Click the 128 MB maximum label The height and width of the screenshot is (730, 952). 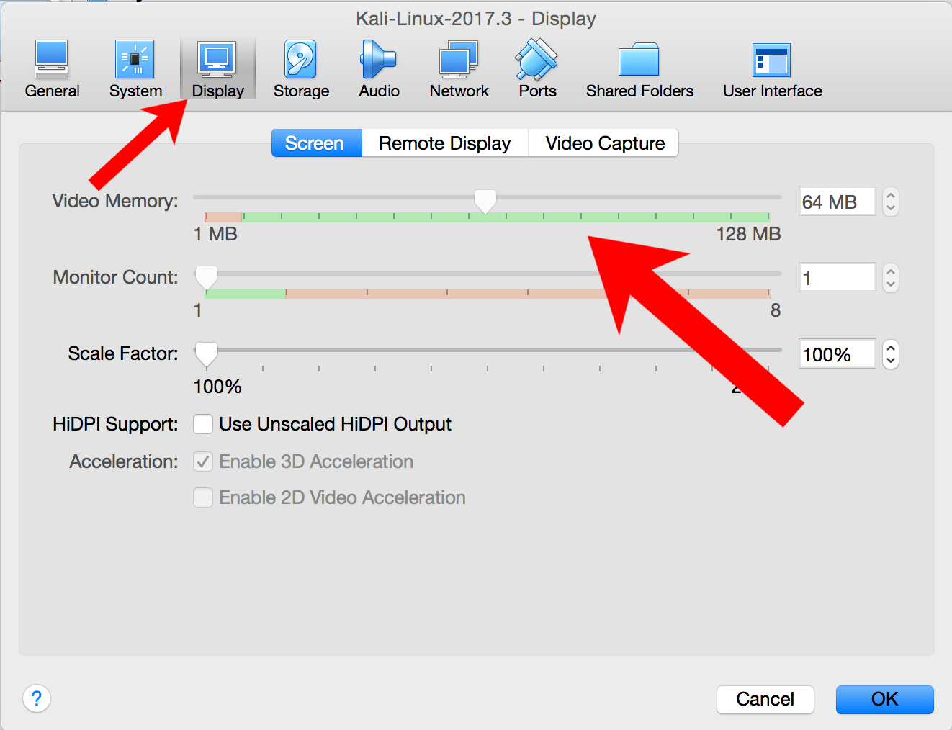pos(748,234)
